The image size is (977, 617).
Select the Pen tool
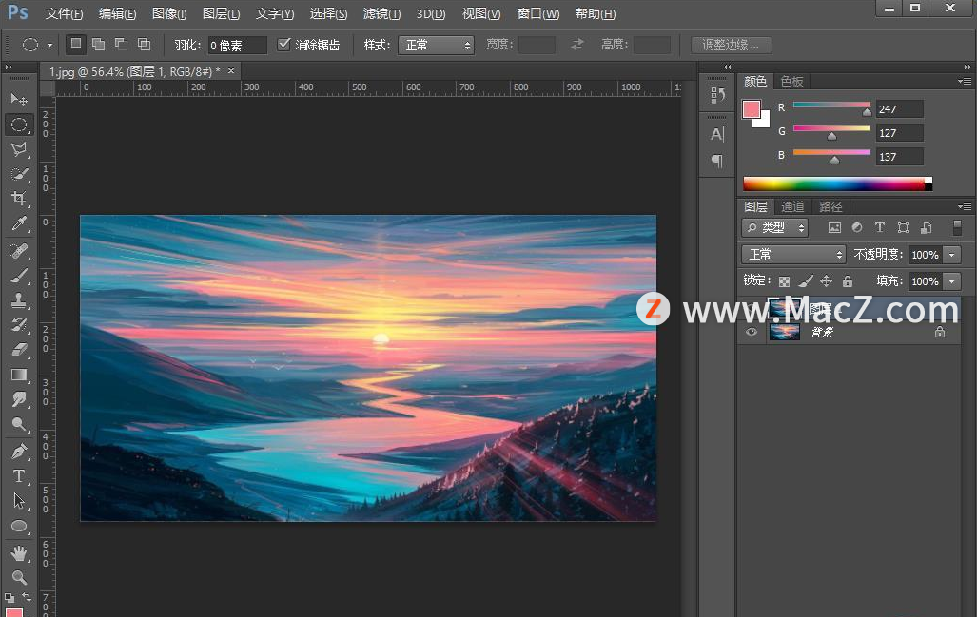[19, 452]
